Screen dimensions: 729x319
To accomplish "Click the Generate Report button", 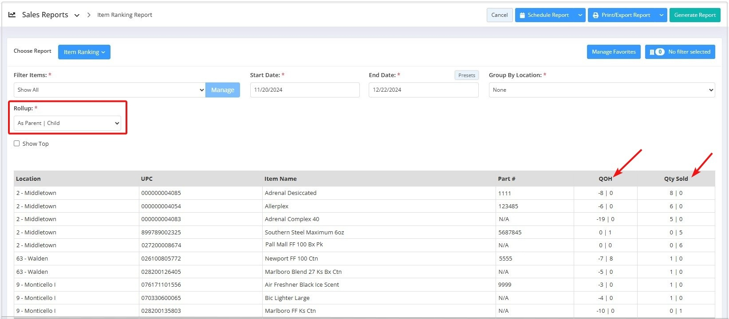I will tap(694, 15).
